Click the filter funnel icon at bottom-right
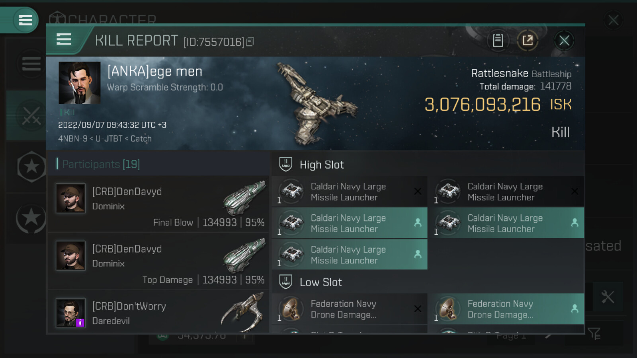 [x=594, y=333]
